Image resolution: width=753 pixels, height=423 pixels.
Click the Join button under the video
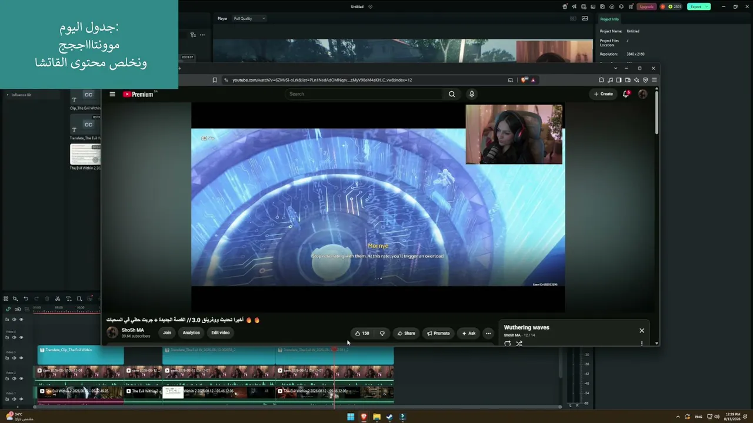click(x=167, y=333)
